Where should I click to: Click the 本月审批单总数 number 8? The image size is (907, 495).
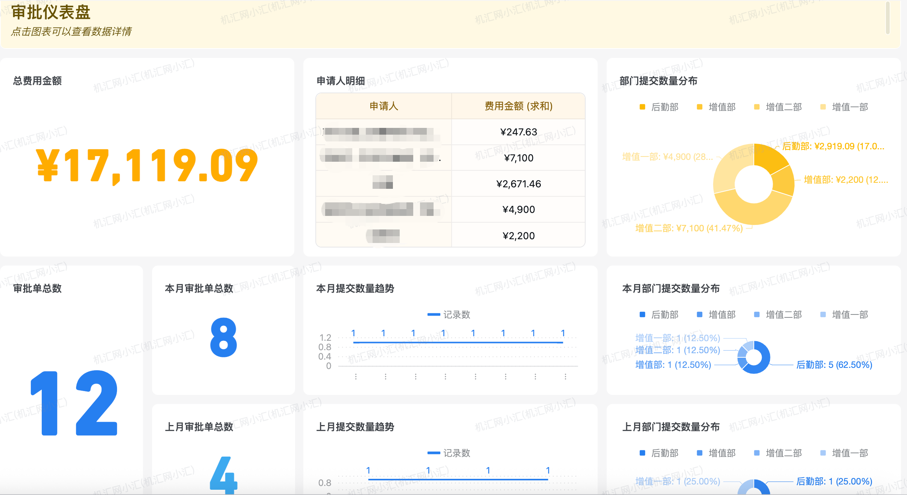tap(224, 337)
